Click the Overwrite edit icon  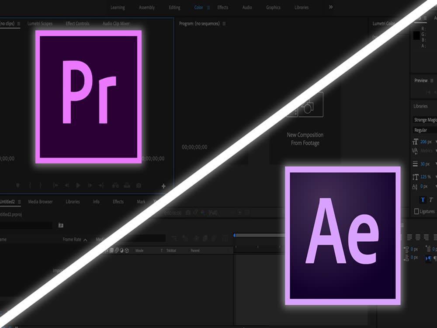(127, 185)
